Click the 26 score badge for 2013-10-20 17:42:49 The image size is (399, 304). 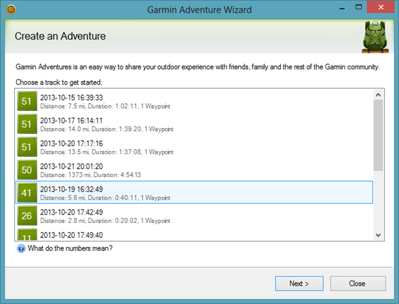(27, 216)
